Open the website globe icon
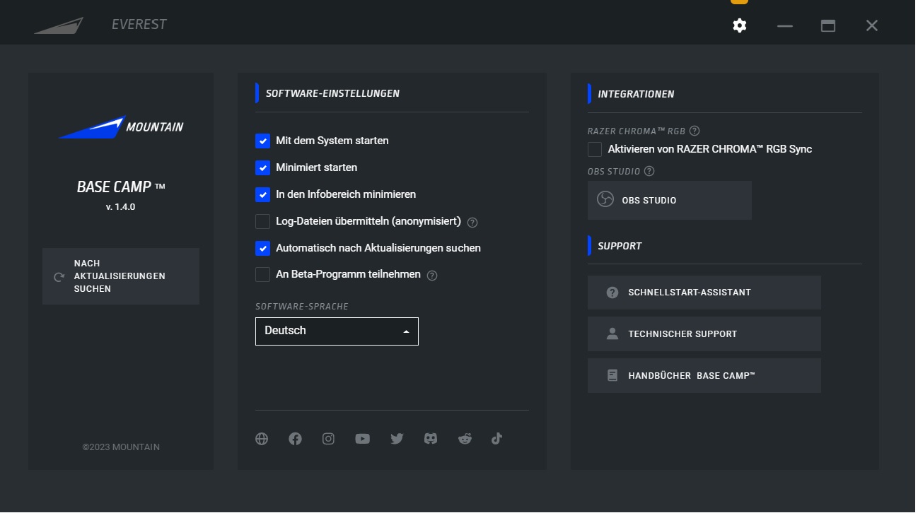The width and height of the screenshot is (918, 513). (262, 439)
